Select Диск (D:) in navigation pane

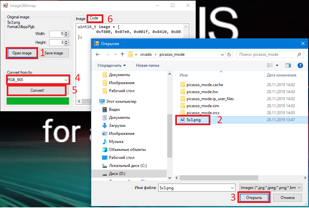(x=117, y=174)
